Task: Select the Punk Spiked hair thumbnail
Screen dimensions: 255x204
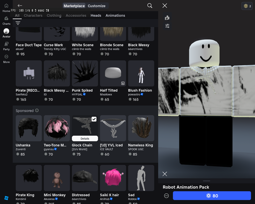Action: (x=85, y=73)
